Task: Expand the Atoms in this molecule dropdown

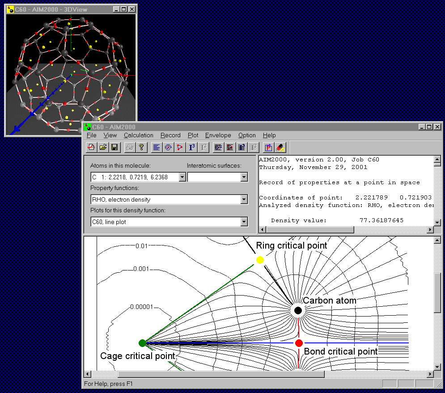Action: click(x=182, y=177)
